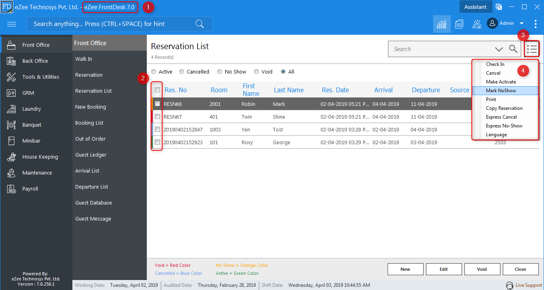Open the list actions menu icon

(532, 49)
